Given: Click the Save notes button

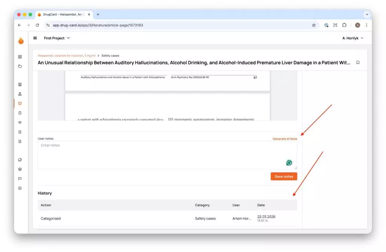Looking at the screenshot, I should pos(284,177).
